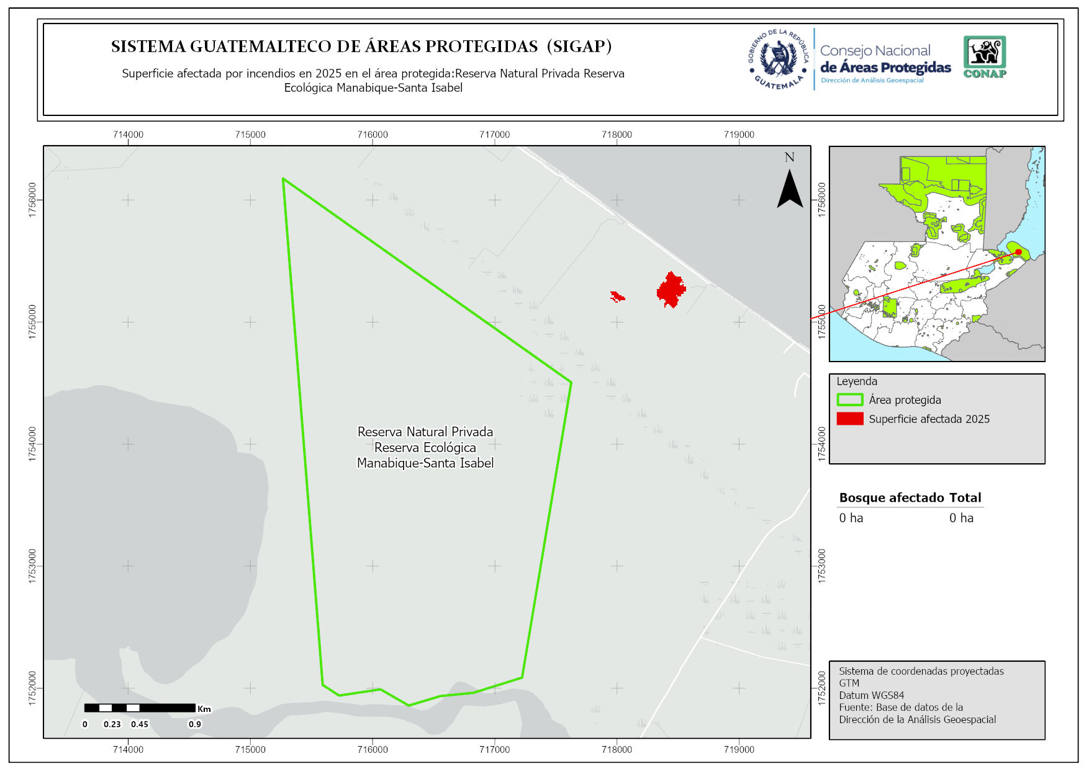Click the 716000 label on top axis
This screenshot has height=769, width=1089.
point(373,135)
